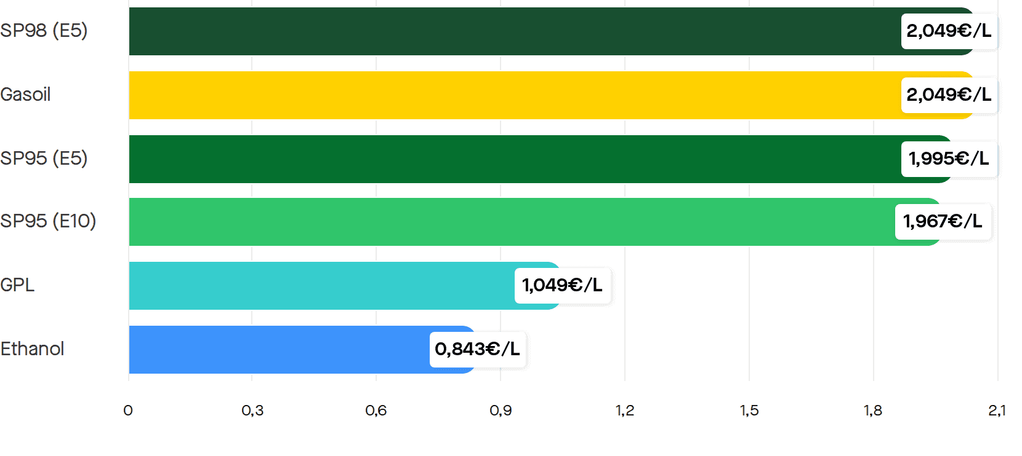Click the 0,9 x-axis tick label
The width and height of the screenshot is (1022, 456).
(501, 411)
